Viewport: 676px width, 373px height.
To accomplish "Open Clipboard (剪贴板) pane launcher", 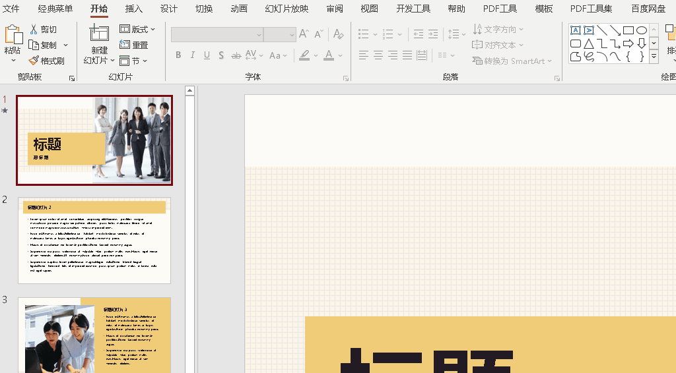I will (x=72, y=78).
